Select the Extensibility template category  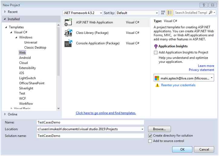click(27, 68)
